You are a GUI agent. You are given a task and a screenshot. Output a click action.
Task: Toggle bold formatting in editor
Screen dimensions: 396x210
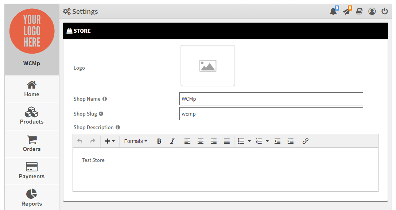point(159,141)
